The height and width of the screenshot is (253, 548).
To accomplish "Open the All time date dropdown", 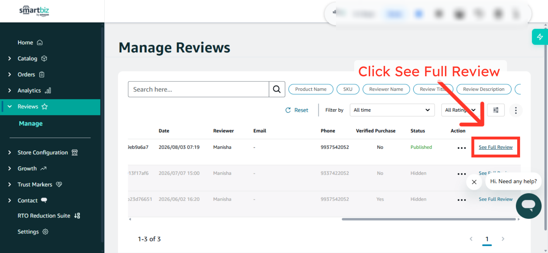I will [x=392, y=110].
